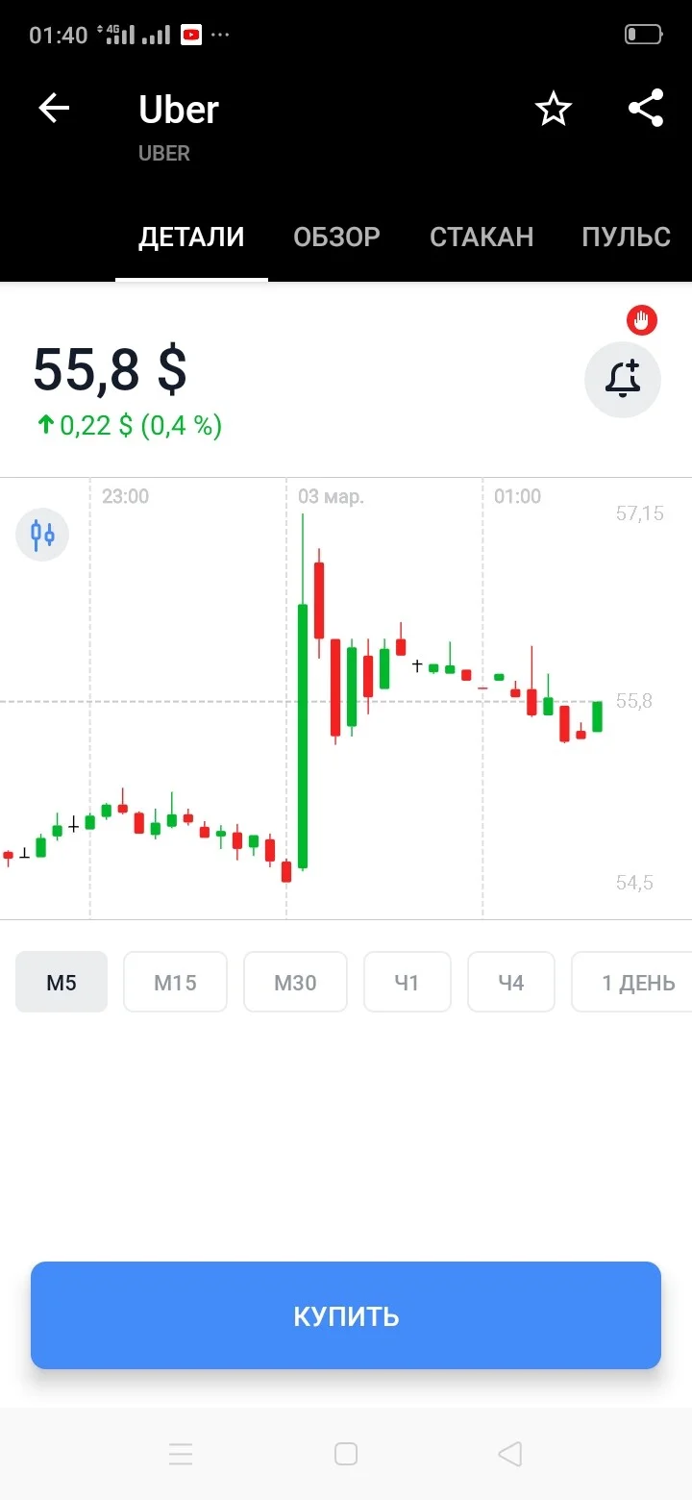This screenshot has width=692, height=1500.
Task: Add Uber to favorites with star
Action: (554, 110)
